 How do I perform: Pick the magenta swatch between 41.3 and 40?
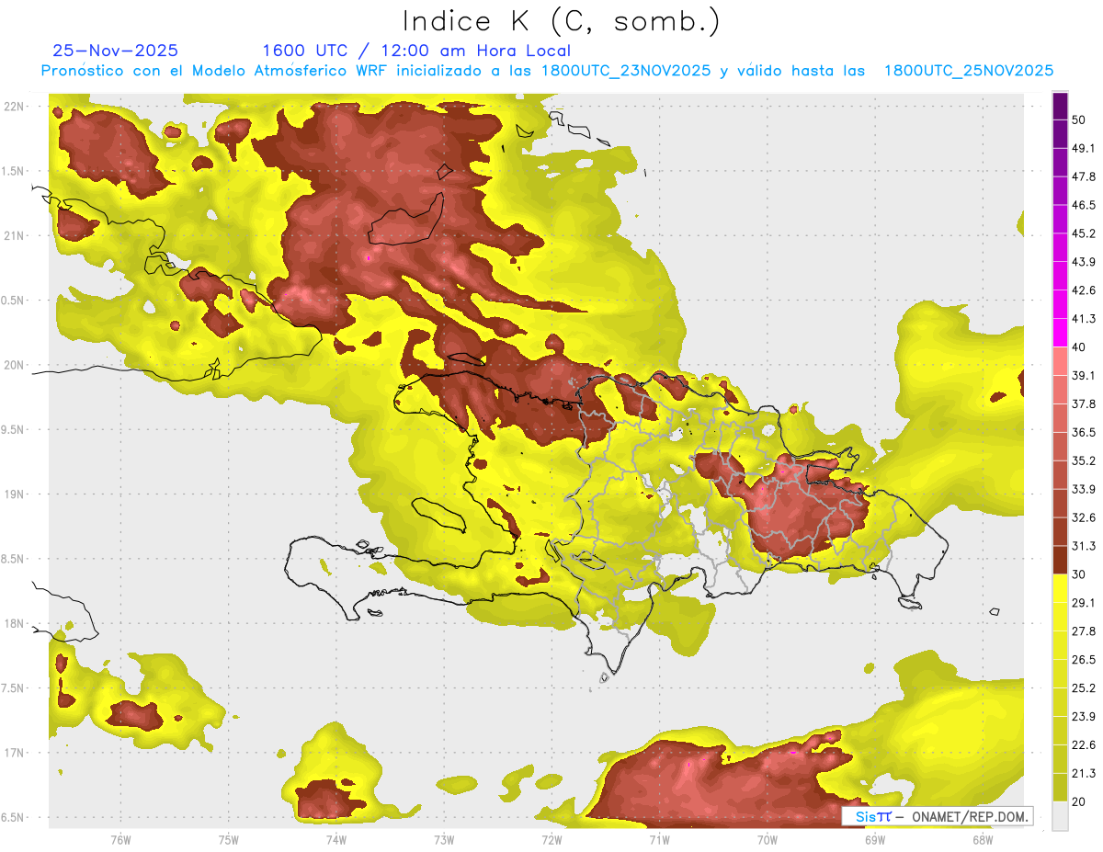[1060, 333]
